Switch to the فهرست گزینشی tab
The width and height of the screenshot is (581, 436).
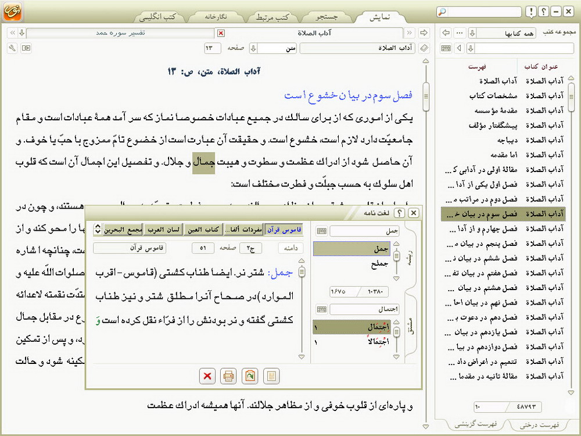(475, 424)
